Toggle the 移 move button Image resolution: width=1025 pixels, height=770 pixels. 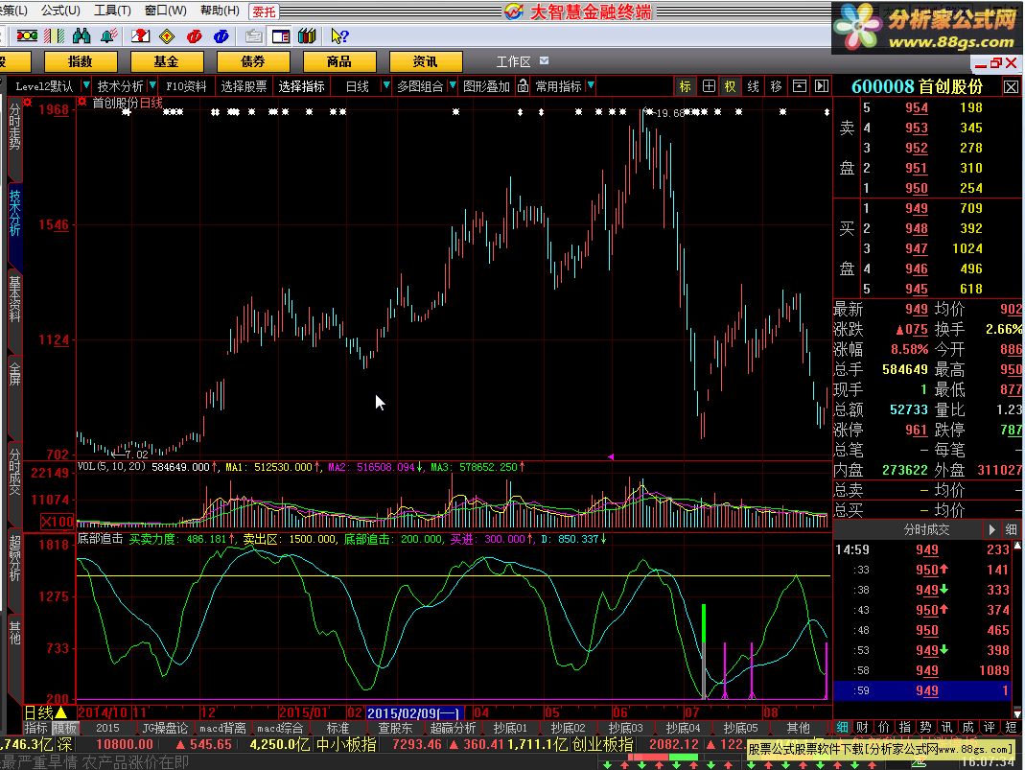point(776,85)
